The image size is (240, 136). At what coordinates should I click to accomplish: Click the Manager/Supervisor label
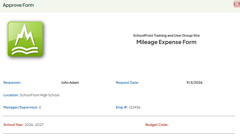coord(21,107)
